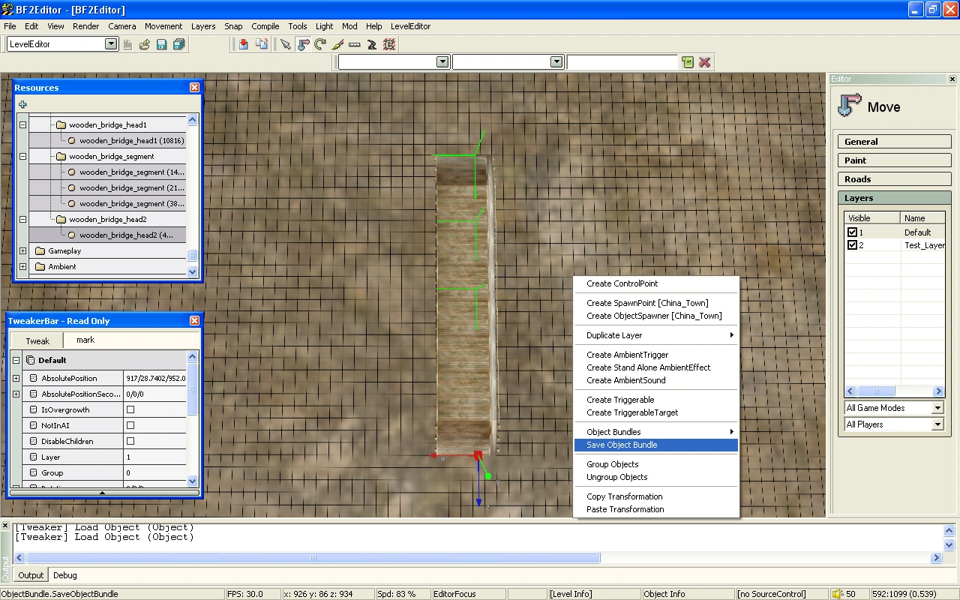
Task: Click the empty text field in toolbar
Action: click(622, 62)
